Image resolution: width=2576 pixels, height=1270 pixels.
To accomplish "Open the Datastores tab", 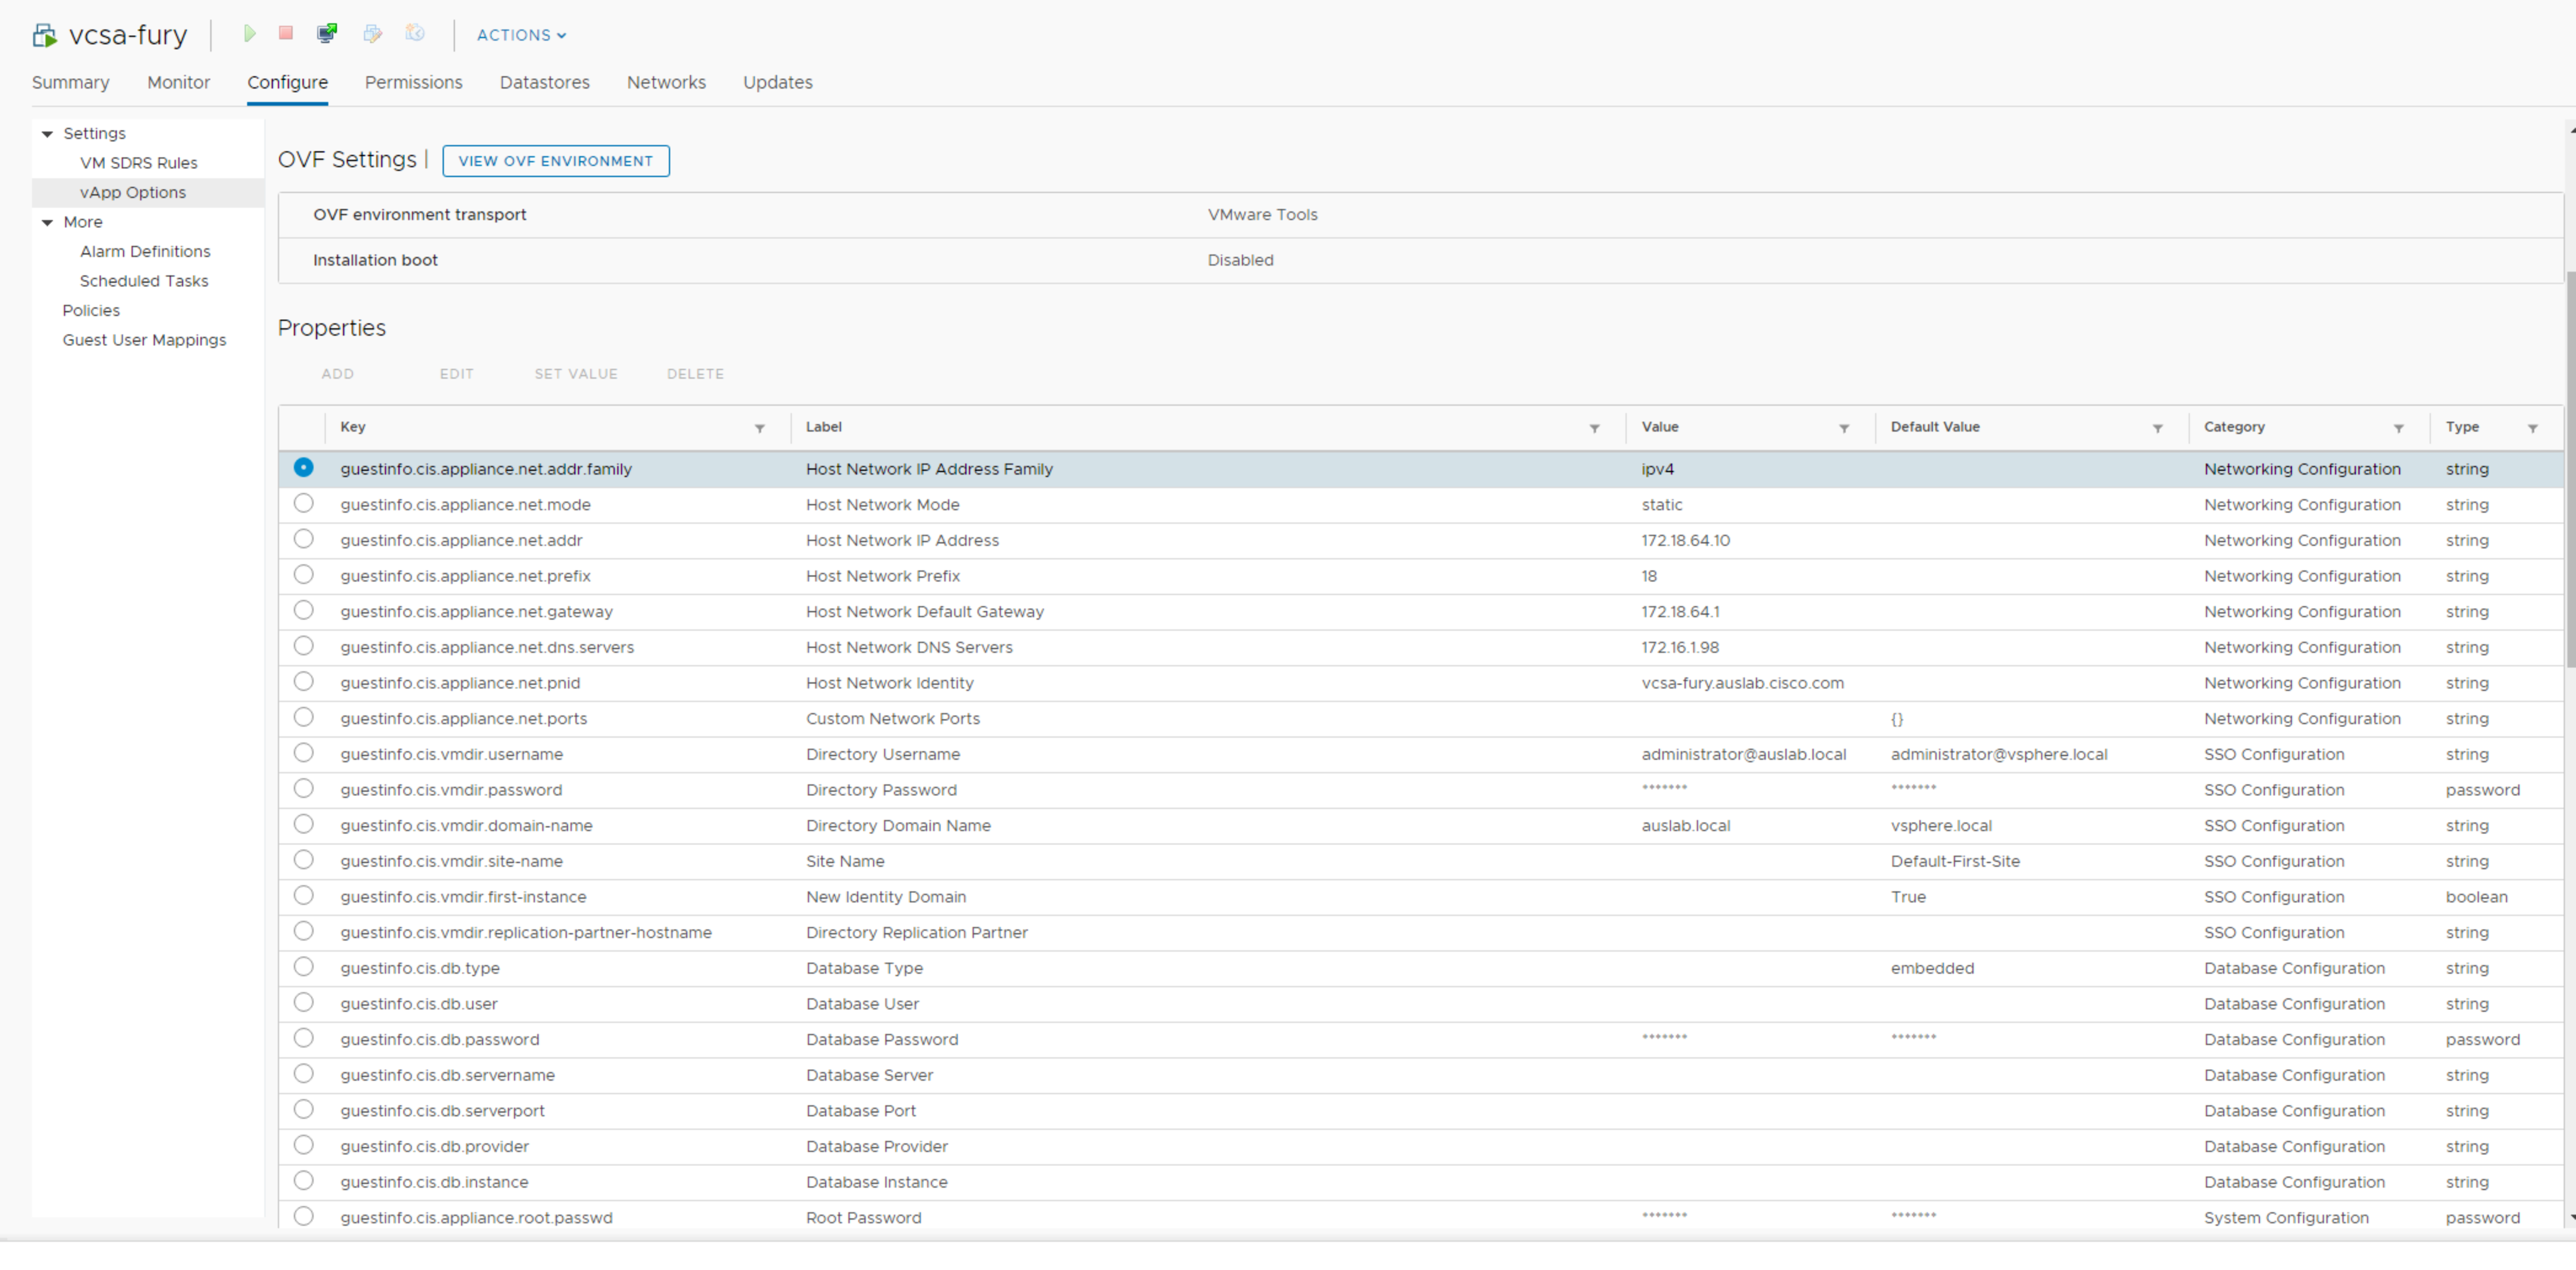I will click(x=544, y=83).
